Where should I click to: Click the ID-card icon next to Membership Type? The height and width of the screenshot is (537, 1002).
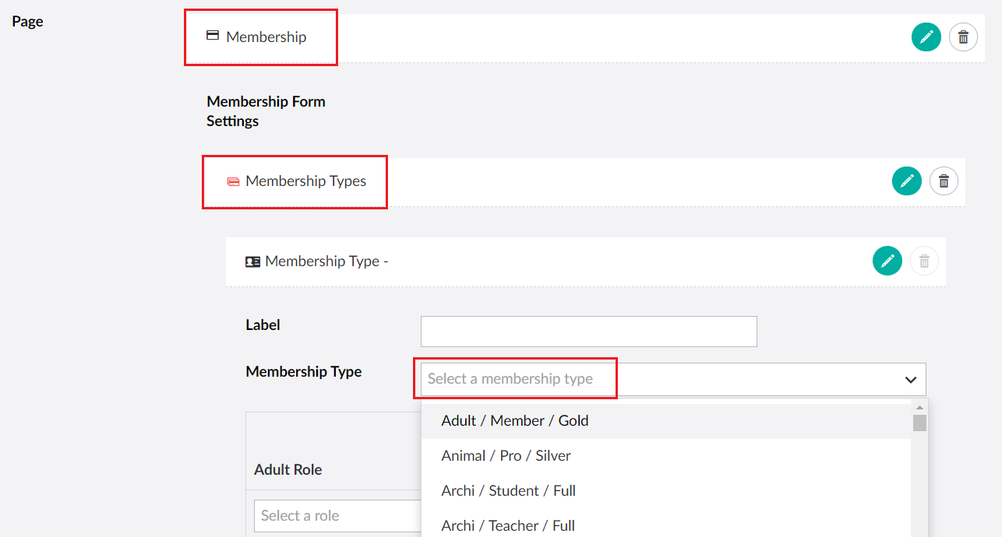[252, 261]
